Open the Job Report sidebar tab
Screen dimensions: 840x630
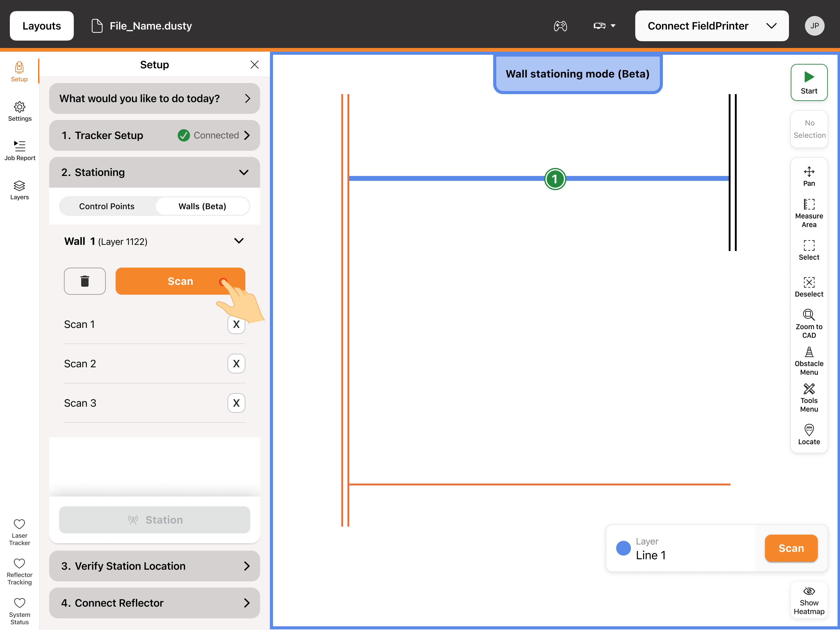(x=20, y=150)
